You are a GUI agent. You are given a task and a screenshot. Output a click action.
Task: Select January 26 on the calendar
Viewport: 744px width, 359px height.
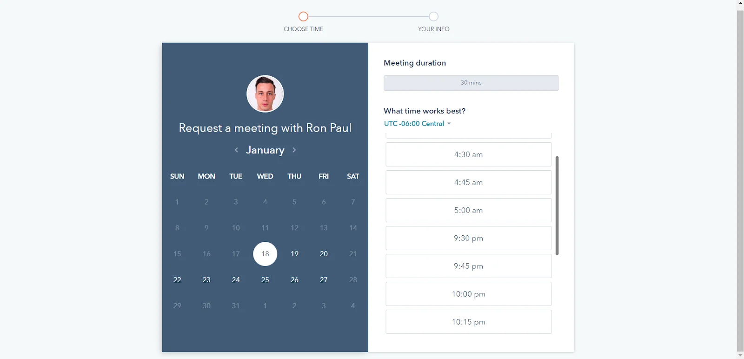pyautogui.click(x=294, y=280)
